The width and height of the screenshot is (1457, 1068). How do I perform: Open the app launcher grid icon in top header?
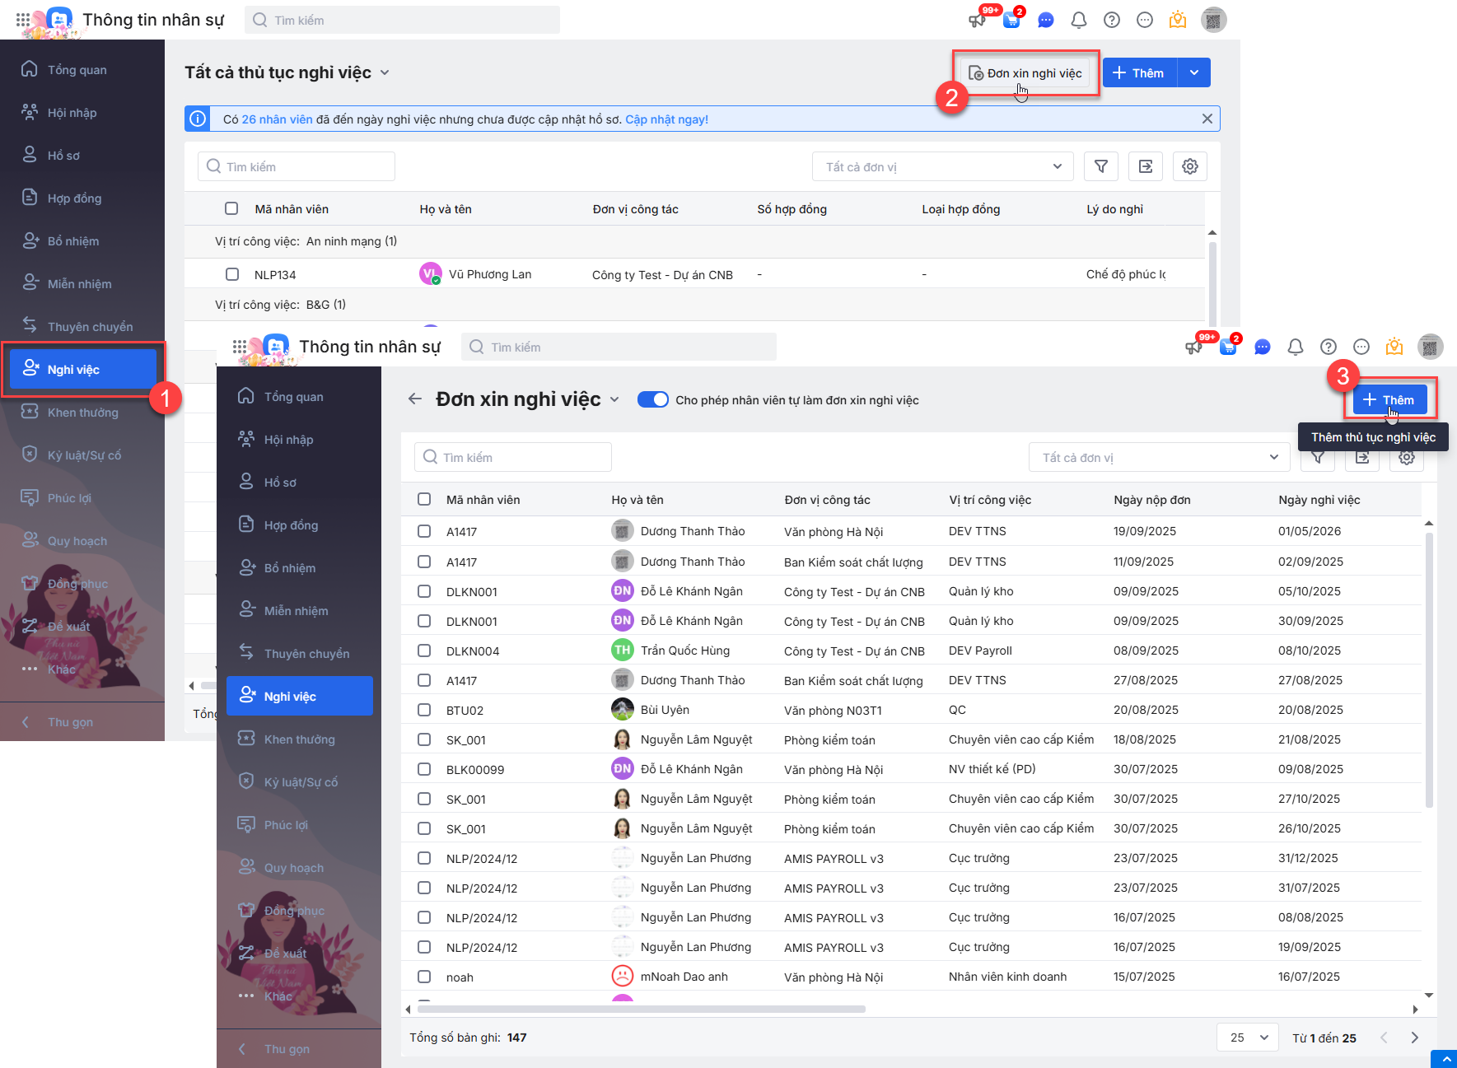23,20
